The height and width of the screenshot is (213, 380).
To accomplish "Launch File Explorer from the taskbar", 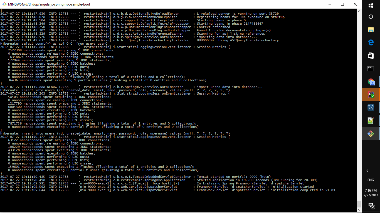I will [371, 30].
